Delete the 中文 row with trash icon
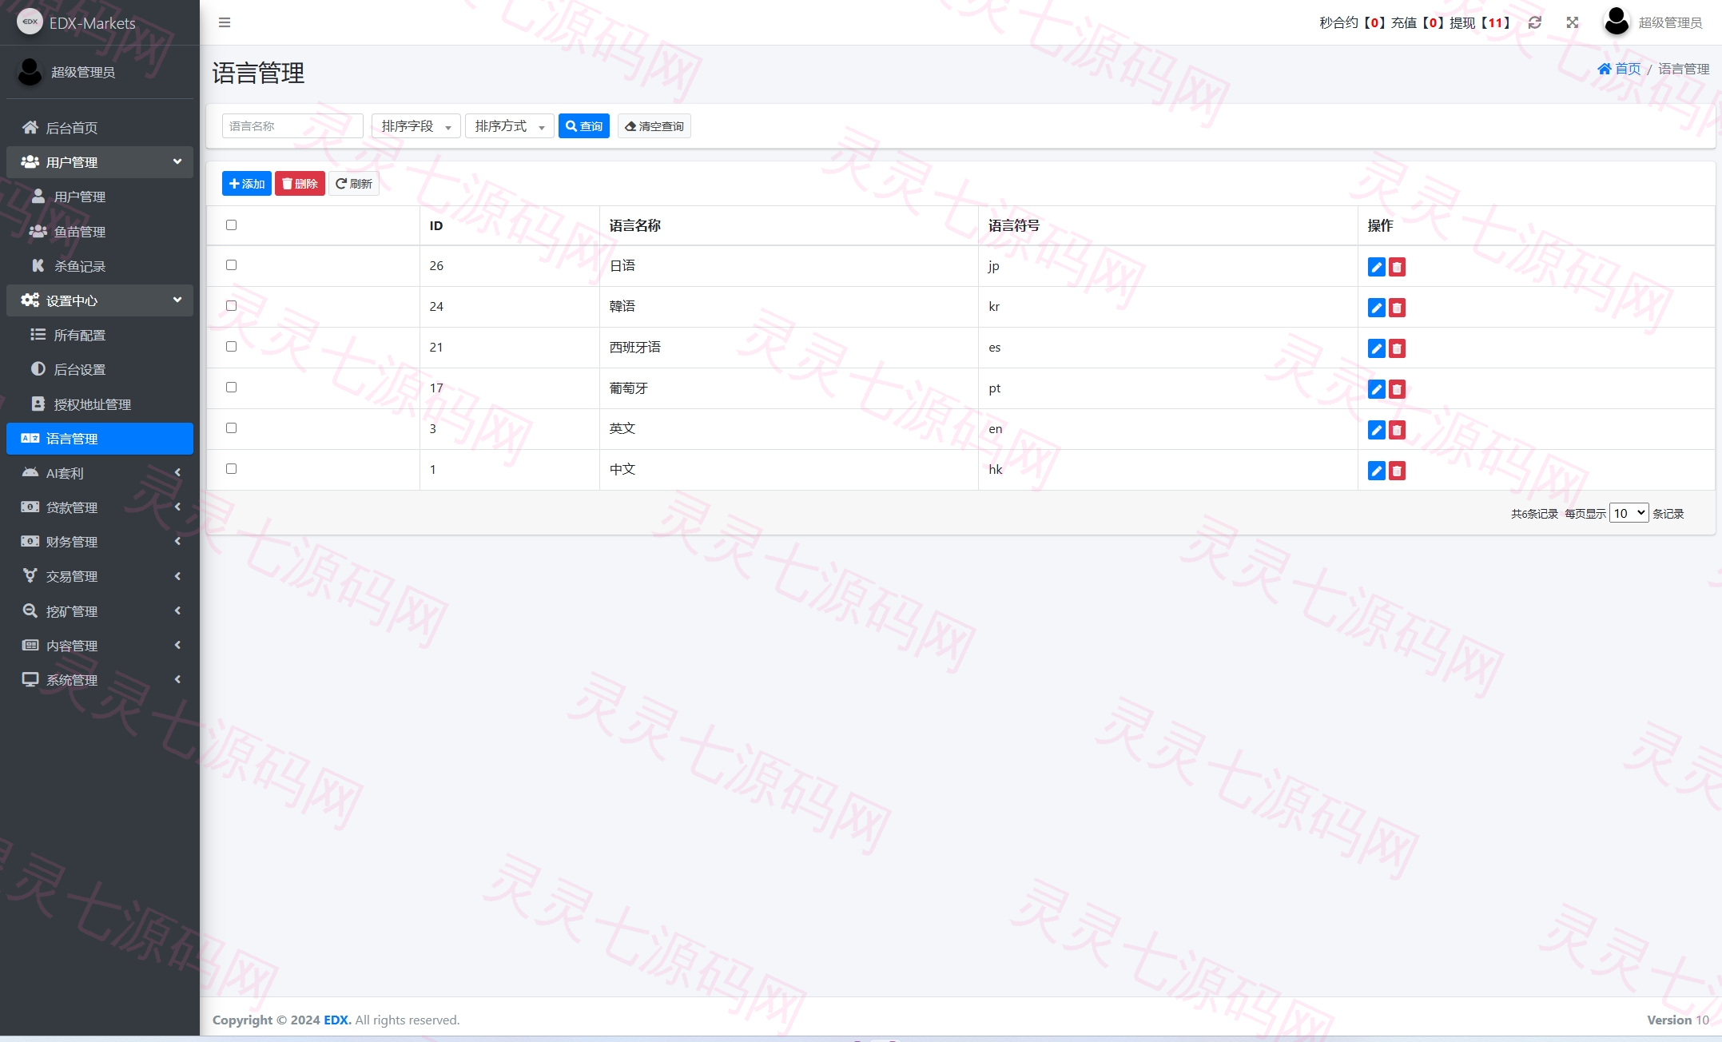This screenshot has width=1722, height=1042. [x=1397, y=471]
